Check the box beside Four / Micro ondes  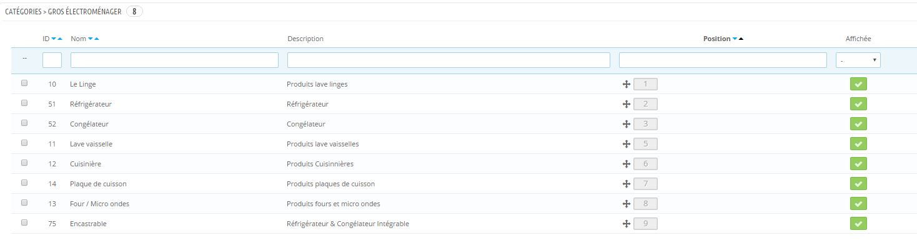point(24,203)
